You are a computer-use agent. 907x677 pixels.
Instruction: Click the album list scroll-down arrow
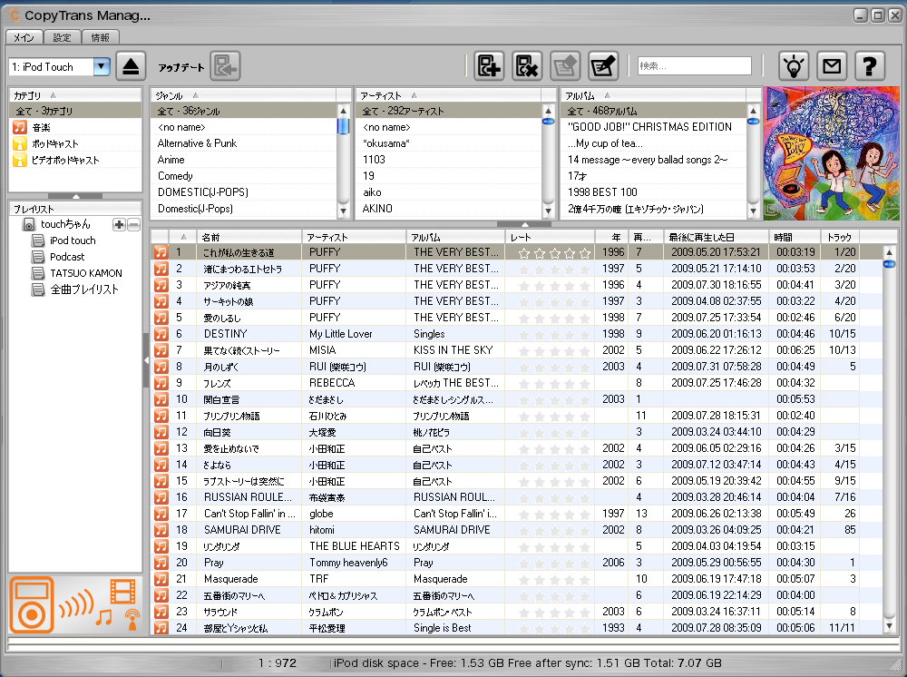pyautogui.click(x=753, y=211)
